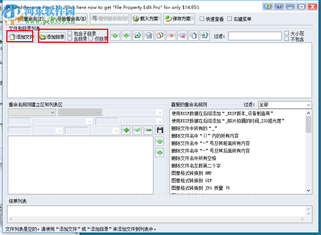Click the red X icon to remove files
321x235 pixels.
coord(171,36)
